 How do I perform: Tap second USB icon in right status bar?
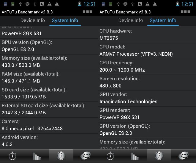click(133, 4)
